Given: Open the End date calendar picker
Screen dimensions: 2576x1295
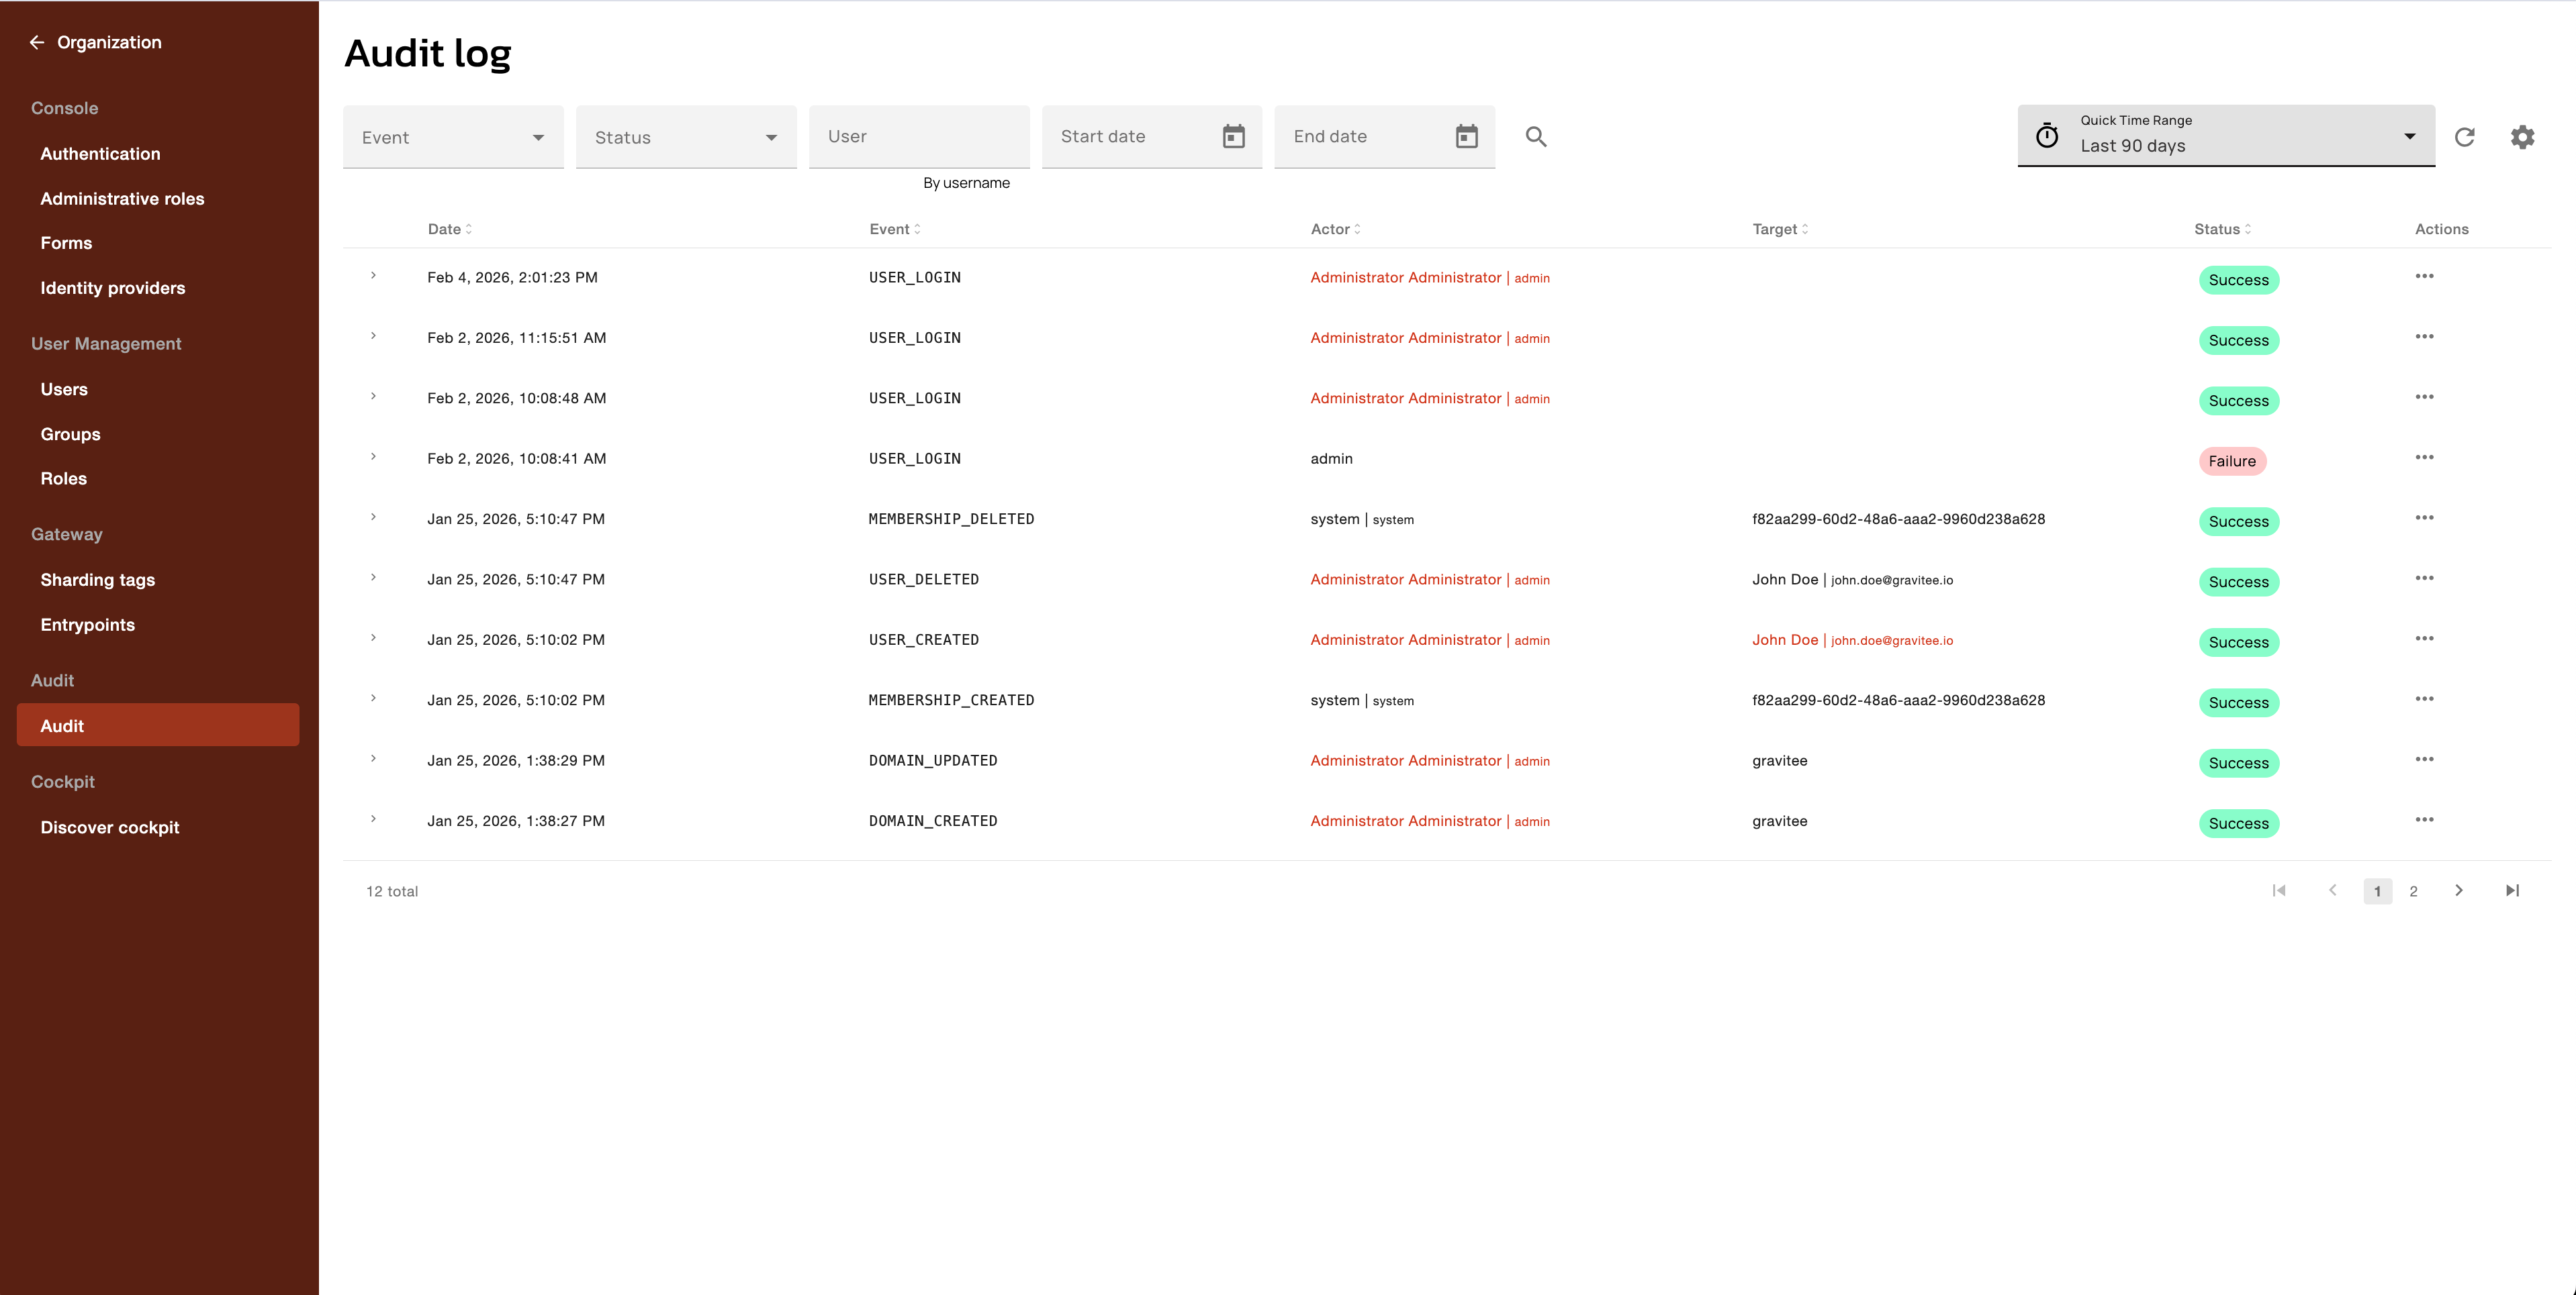Looking at the screenshot, I should click(x=1466, y=137).
